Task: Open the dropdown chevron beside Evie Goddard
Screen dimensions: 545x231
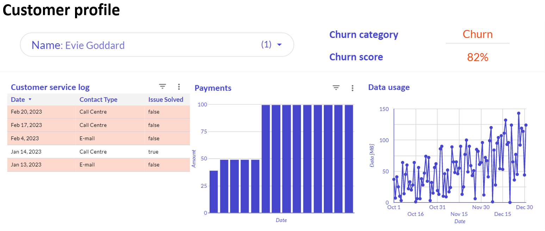Action: pos(279,44)
